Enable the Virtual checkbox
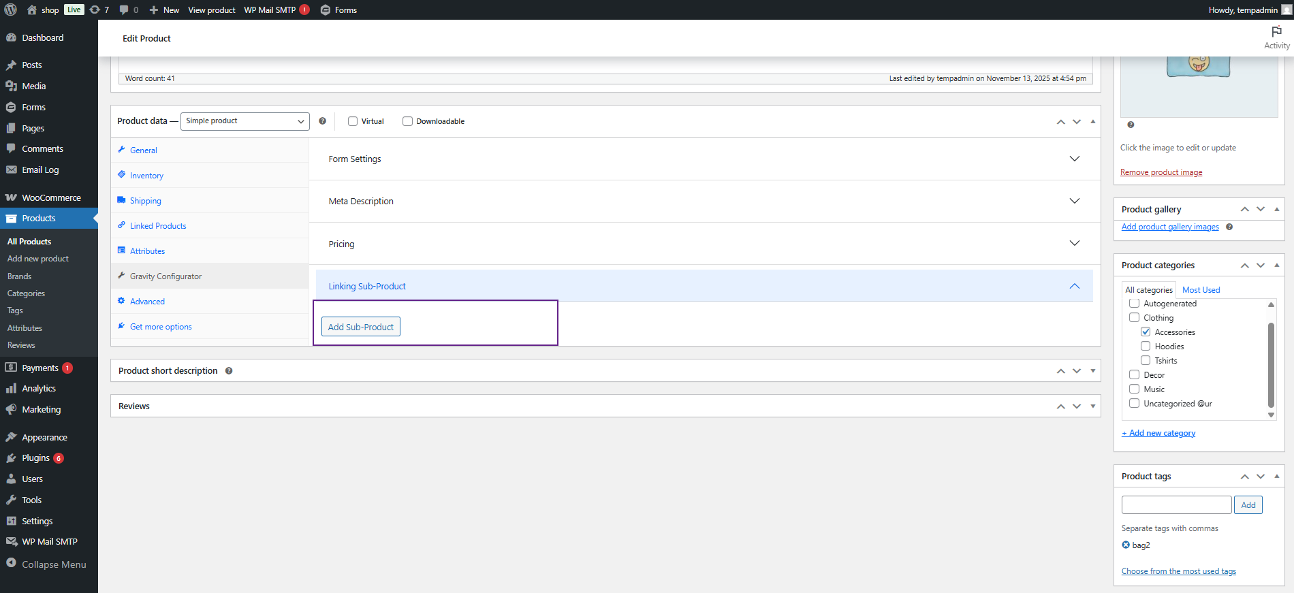 tap(353, 121)
